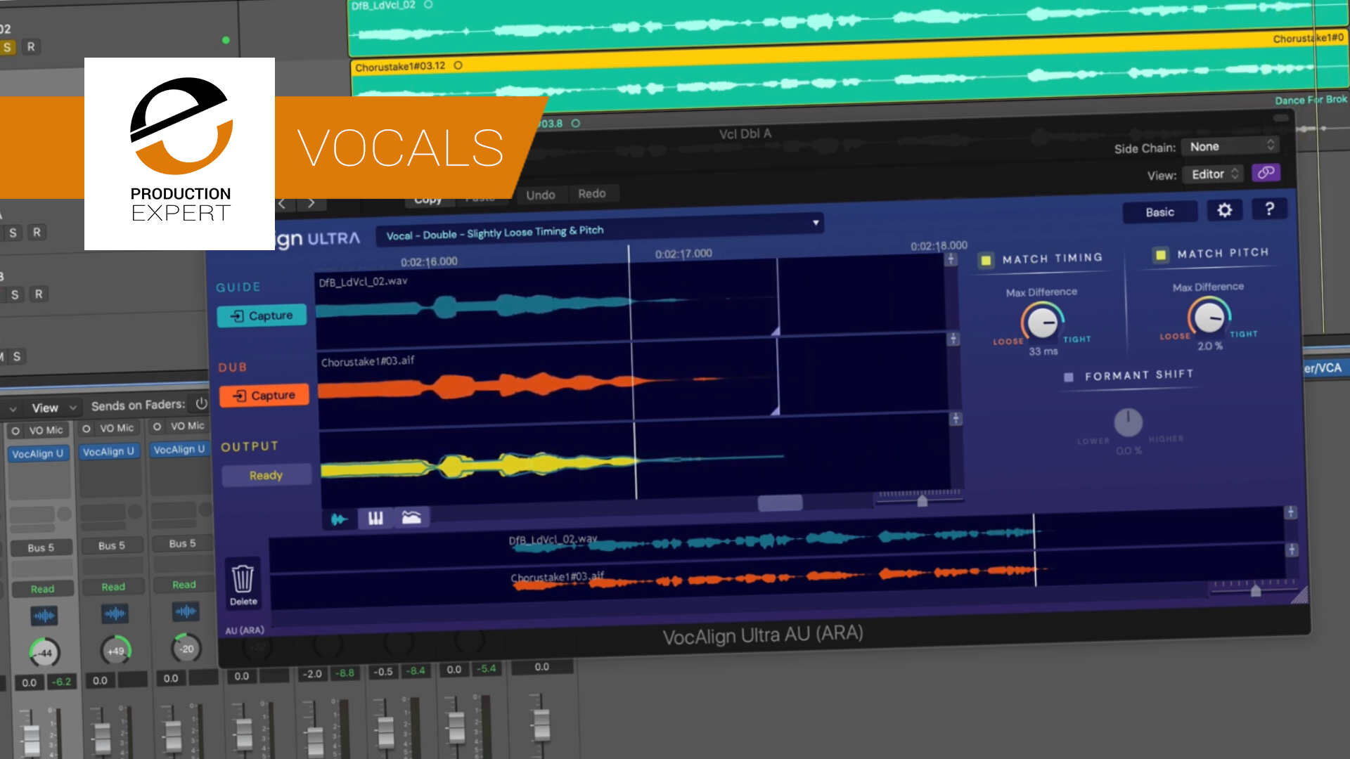Click the Redo menu item
The height and width of the screenshot is (759, 1350).
point(591,193)
